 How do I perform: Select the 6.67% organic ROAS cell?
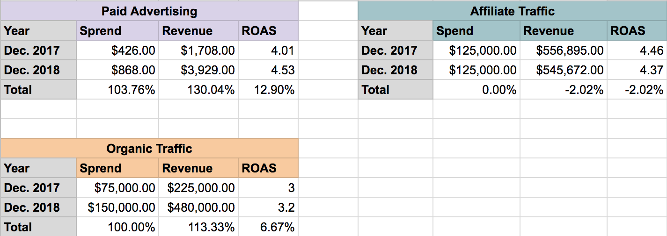[x=268, y=227]
